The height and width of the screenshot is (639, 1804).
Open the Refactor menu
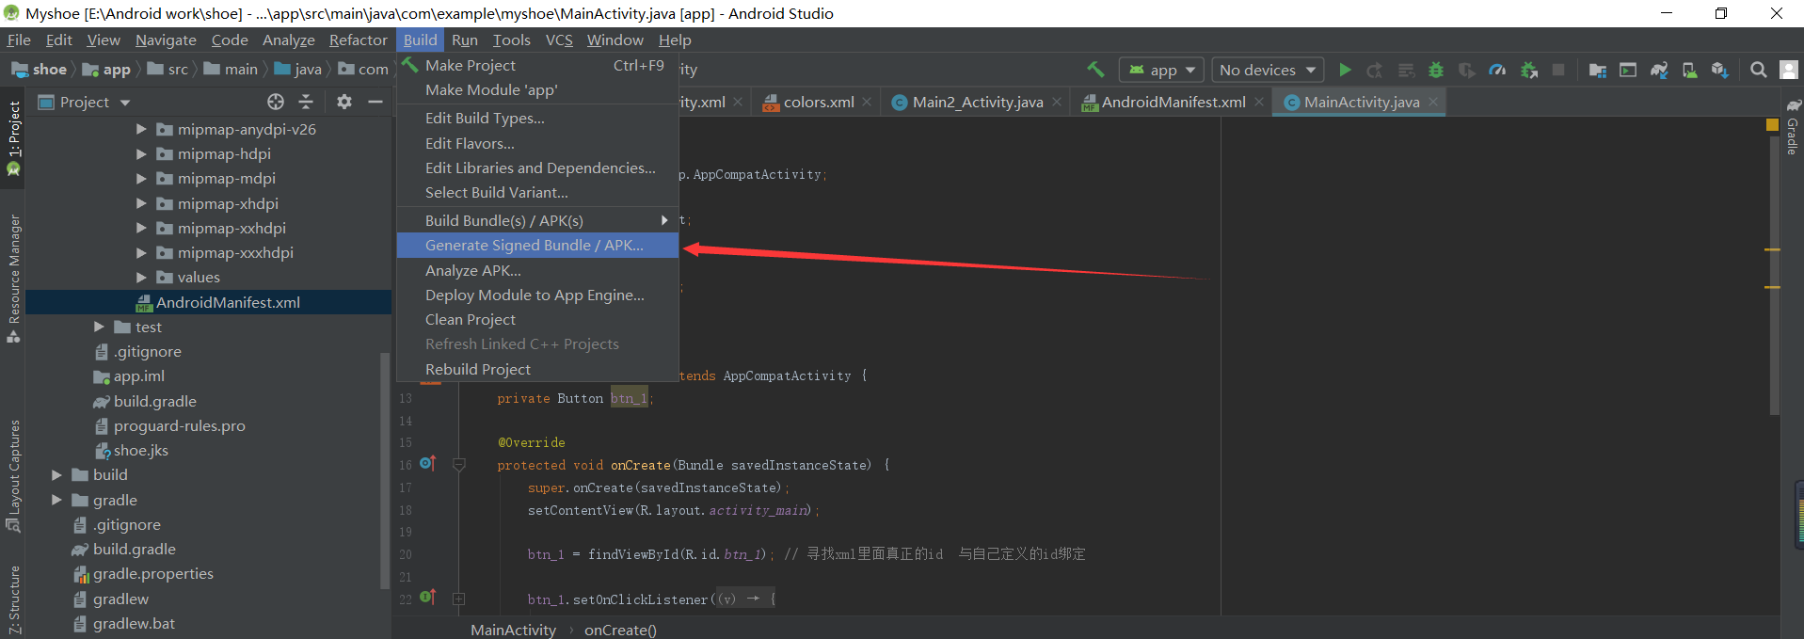[358, 40]
